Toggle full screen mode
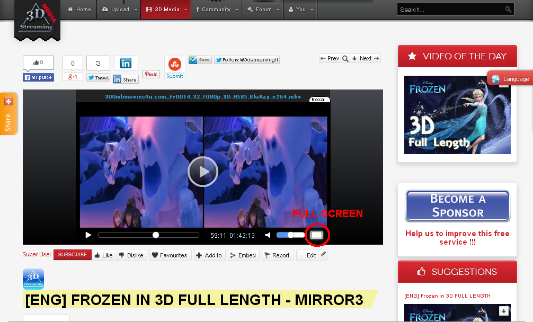The width and height of the screenshot is (533, 322). [317, 235]
